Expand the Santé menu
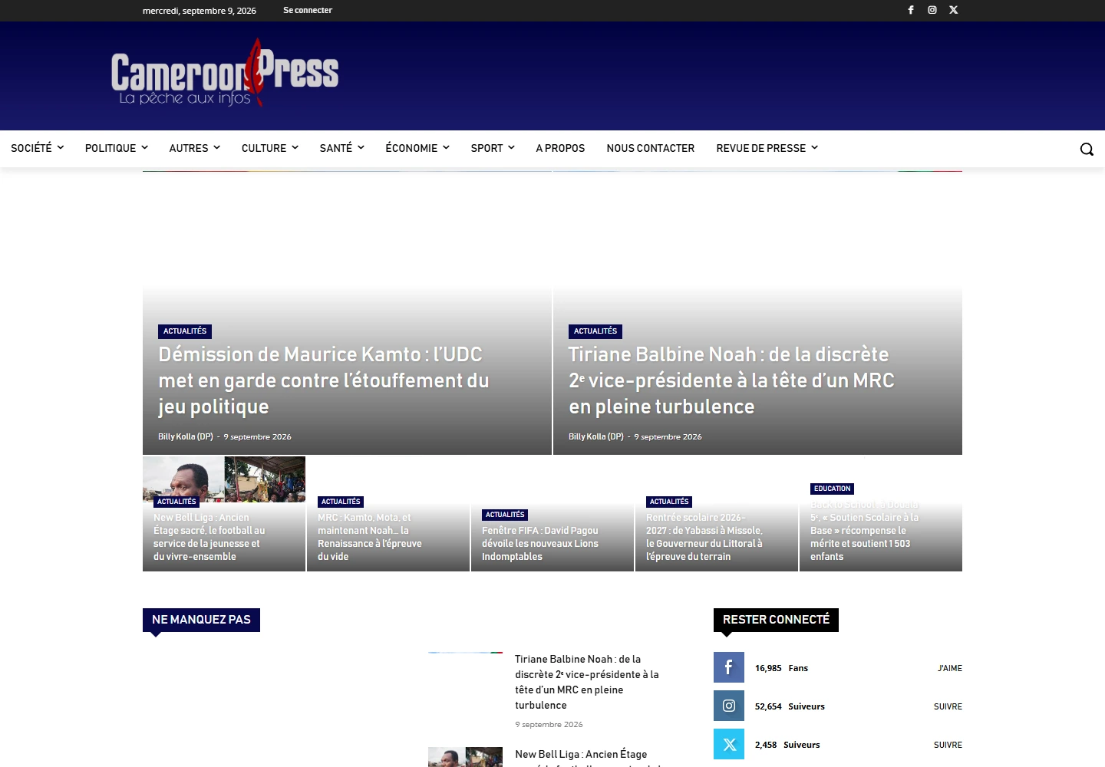The image size is (1105, 767). (342, 148)
